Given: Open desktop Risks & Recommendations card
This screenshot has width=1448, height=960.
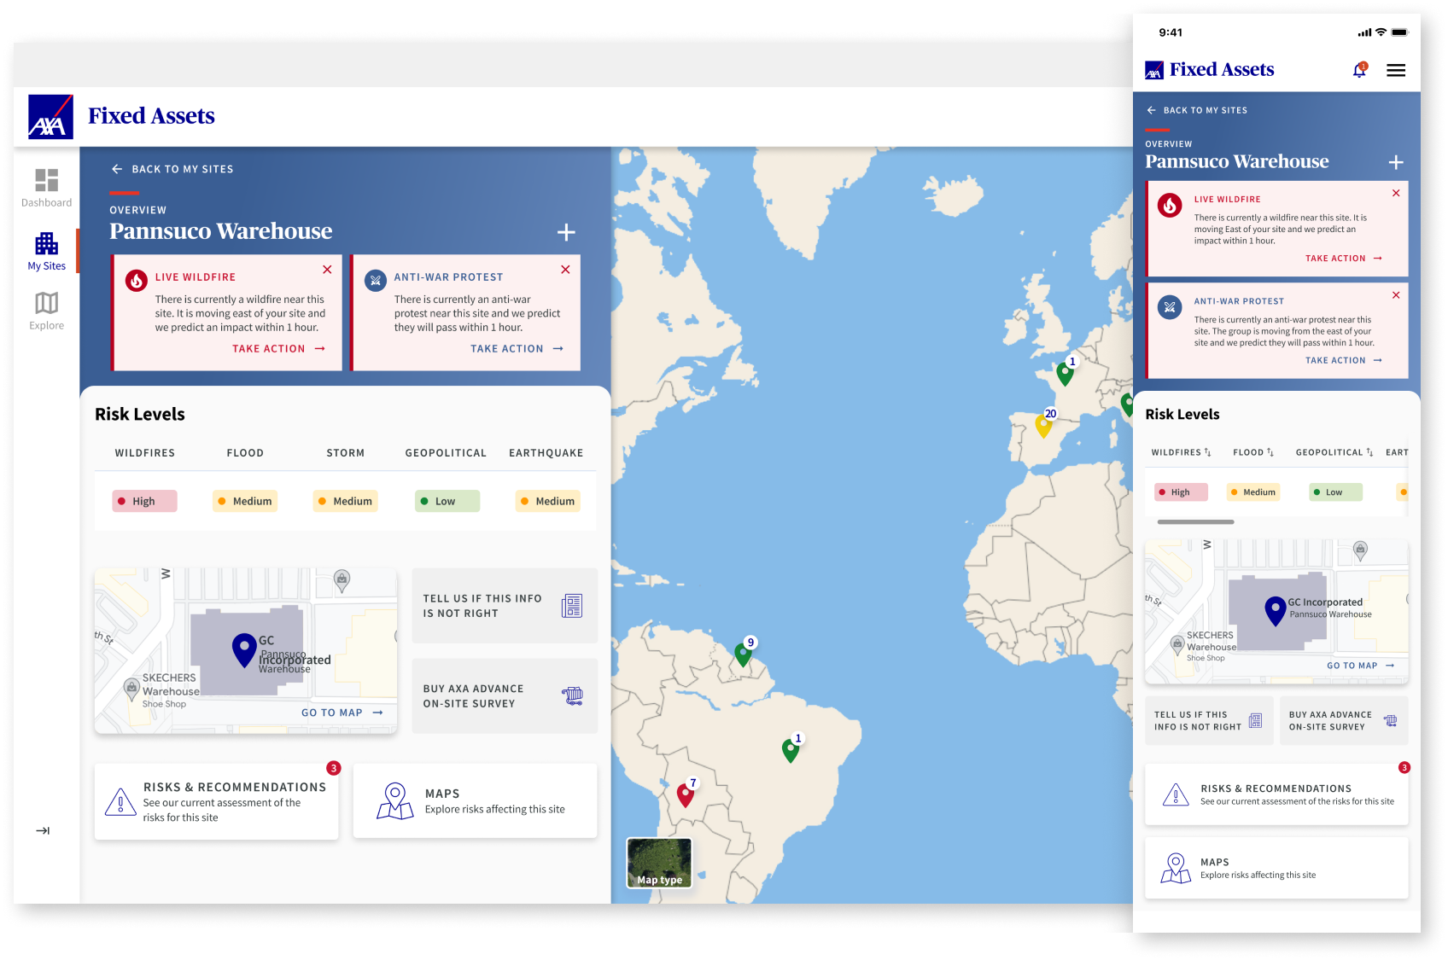Looking at the screenshot, I should pyautogui.click(x=217, y=801).
